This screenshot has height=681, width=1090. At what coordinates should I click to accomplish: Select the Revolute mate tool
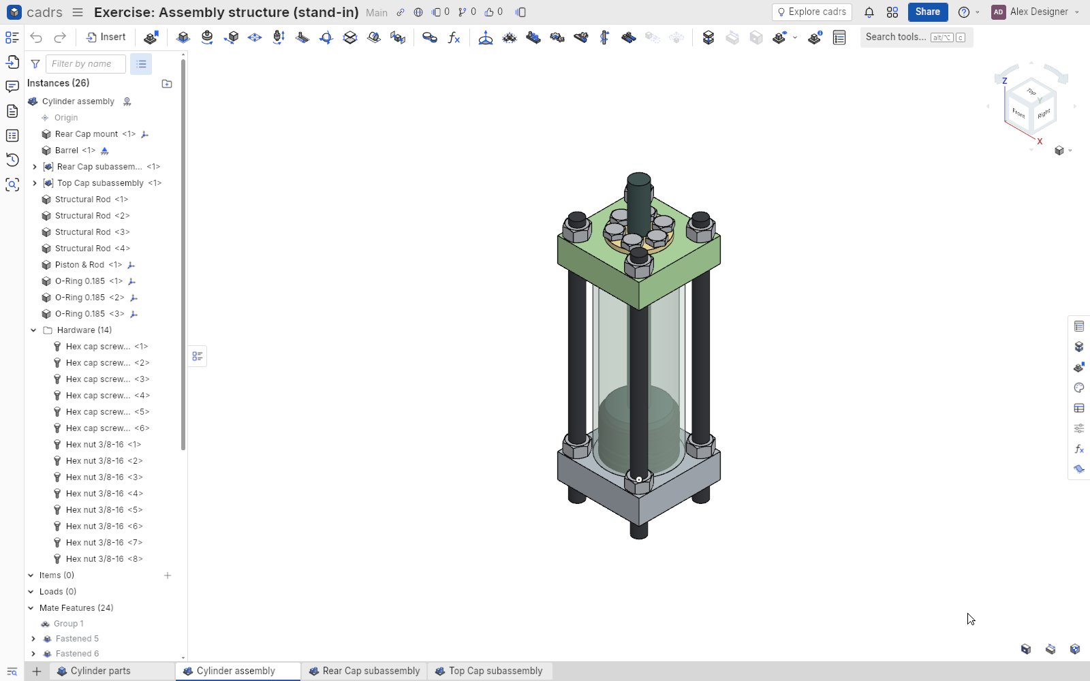[x=207, y=37]
